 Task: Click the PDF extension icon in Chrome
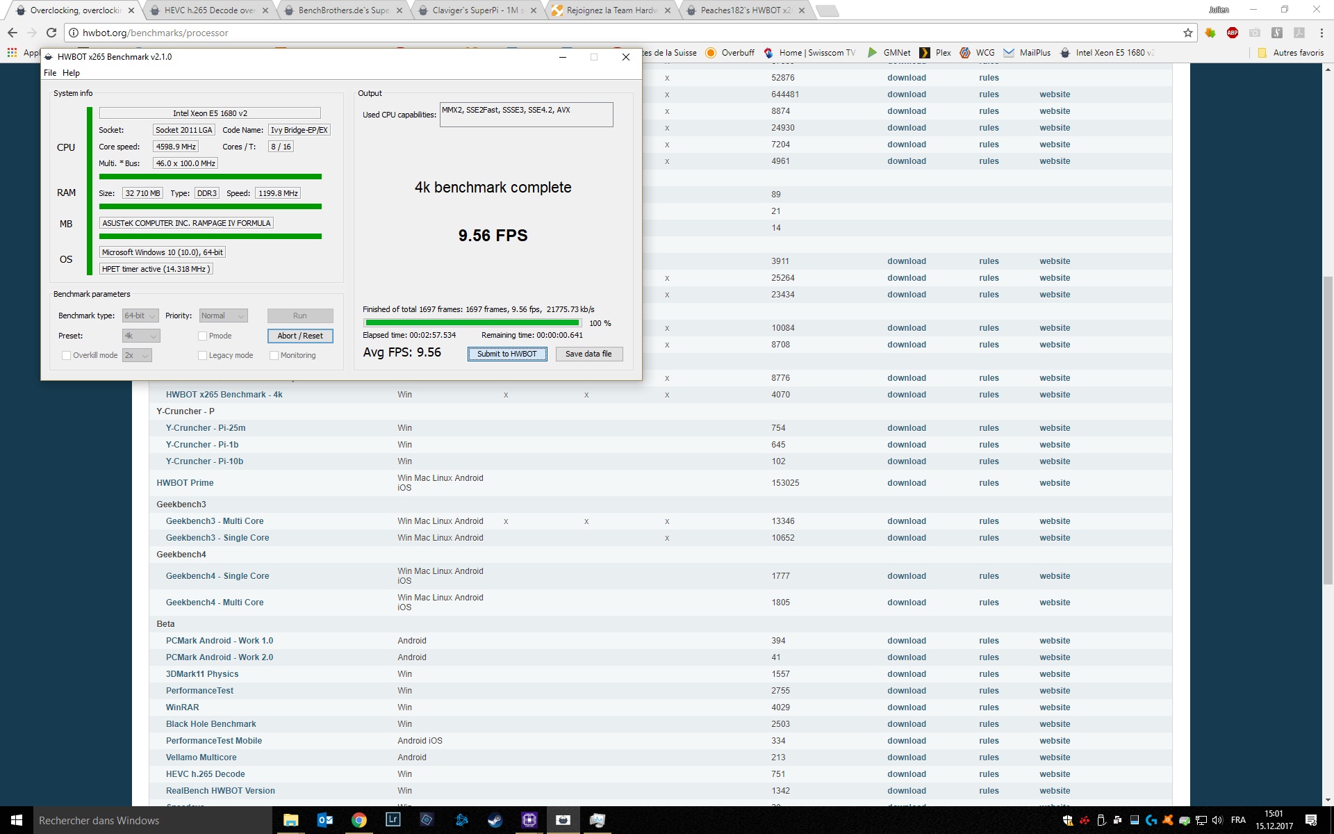(1299, 33)
